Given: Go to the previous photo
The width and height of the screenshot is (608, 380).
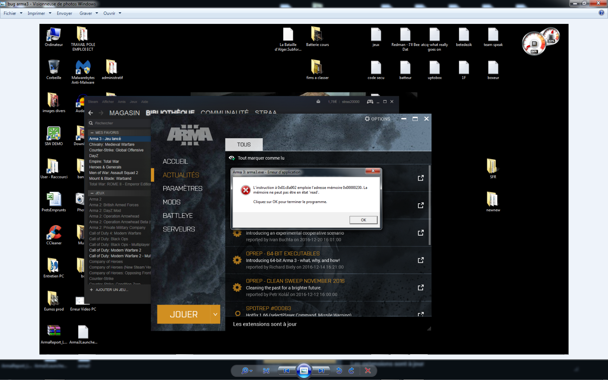Looking at the screenshot, I should pos(287,371).
